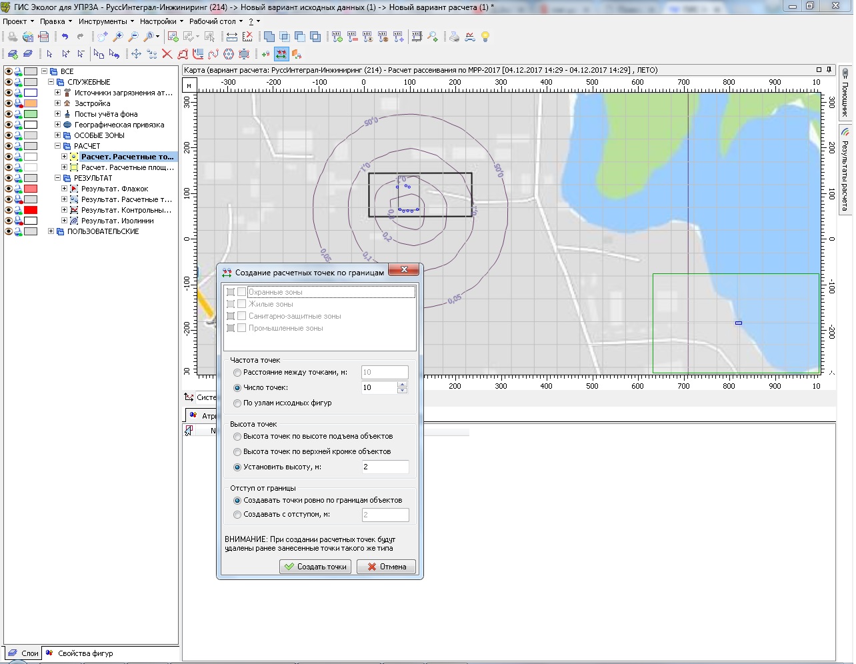Collapse the РЕЗУЛЬТАТ tree folder
The image size is (856, 664).
coord(57,178)
